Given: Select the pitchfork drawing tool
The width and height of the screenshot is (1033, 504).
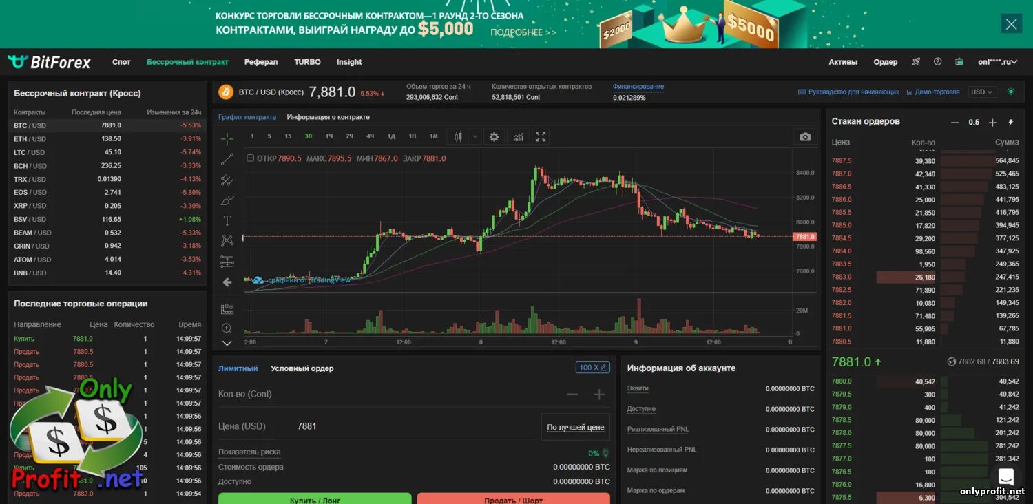Looking at the screenshot, I should [227, 180].
